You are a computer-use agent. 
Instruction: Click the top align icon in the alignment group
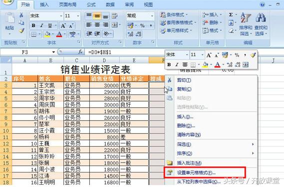click(x=89, y=16)
